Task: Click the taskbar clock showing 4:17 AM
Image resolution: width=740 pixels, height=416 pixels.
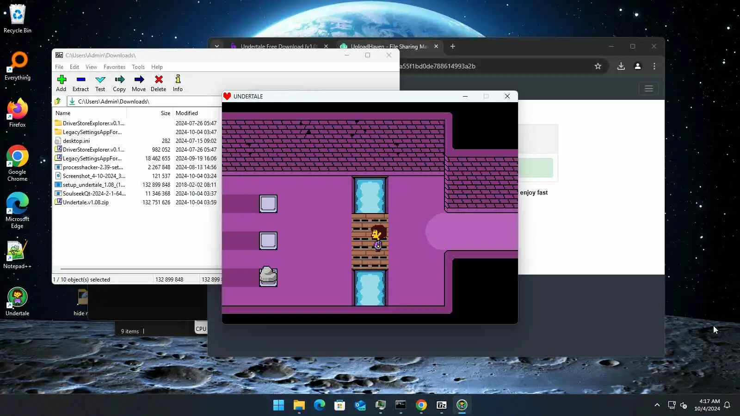Action: pyautogui.click(x=707, y=405)
